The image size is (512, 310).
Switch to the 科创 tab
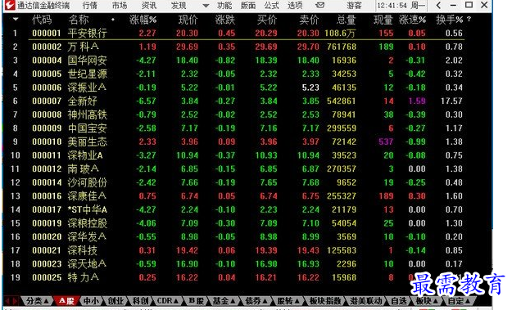pyautogui.click(x=140, y=300)
